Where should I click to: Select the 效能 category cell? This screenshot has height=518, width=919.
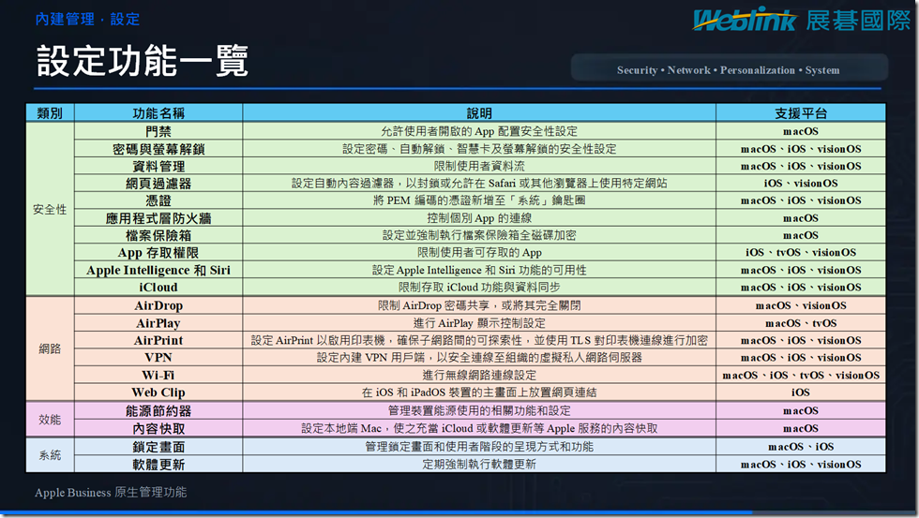(50, 419)
